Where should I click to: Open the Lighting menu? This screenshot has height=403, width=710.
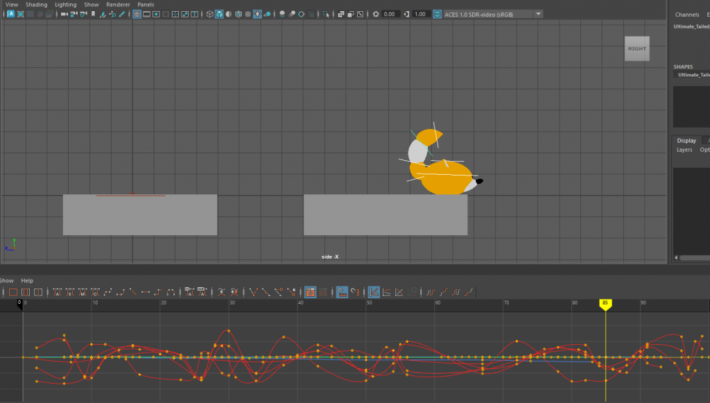click(x=66, y=5)
